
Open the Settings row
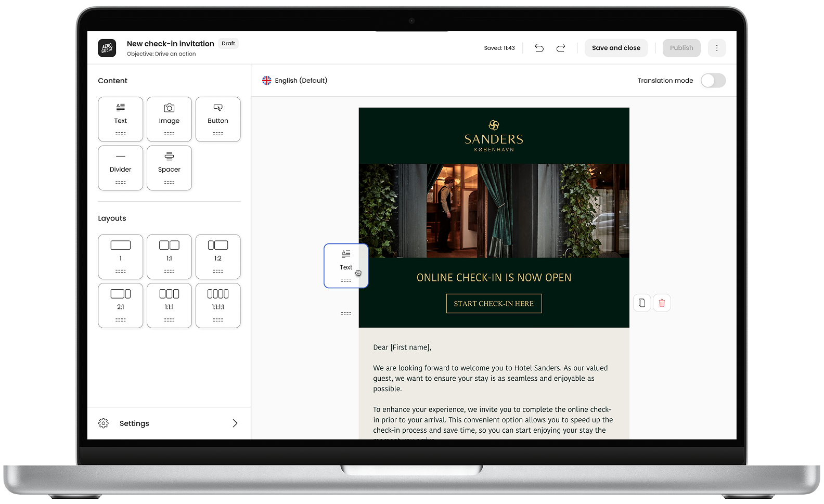click(169, 423)
